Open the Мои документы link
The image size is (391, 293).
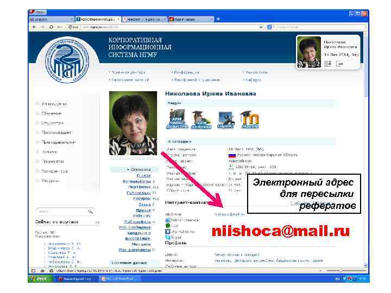[x=135, y=250]
